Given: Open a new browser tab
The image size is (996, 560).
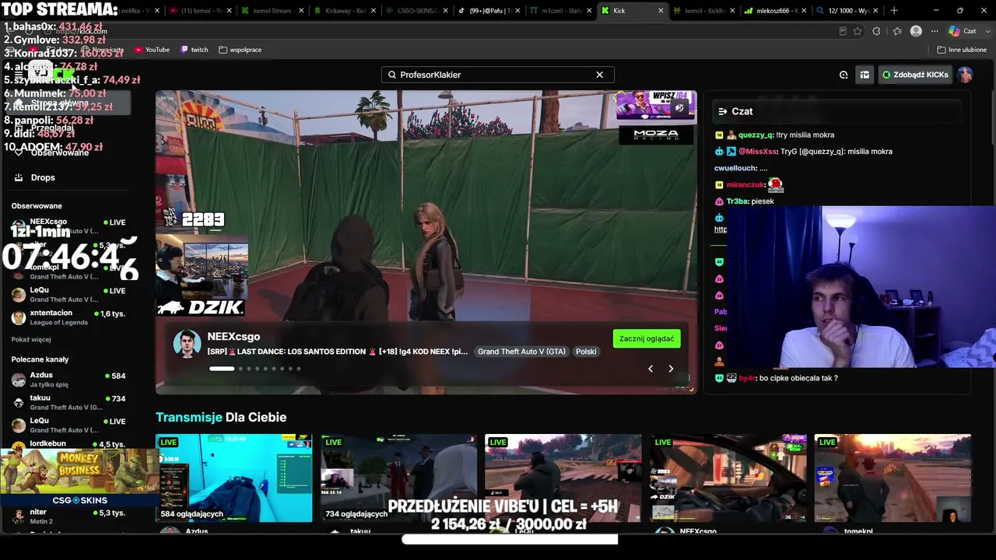Looking at the screenshot, I should pos(893,11).
